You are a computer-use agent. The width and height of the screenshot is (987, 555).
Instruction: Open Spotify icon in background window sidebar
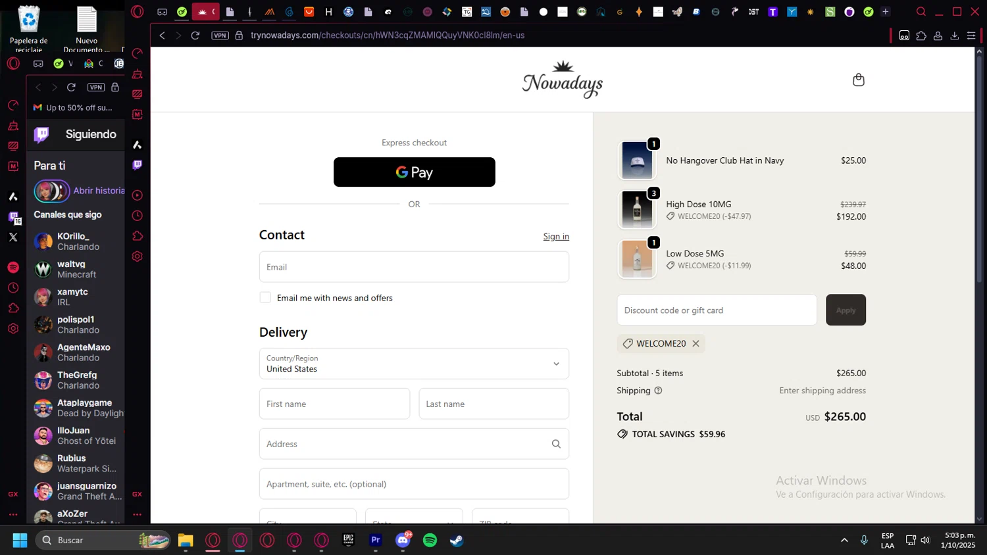coord(13,268)
